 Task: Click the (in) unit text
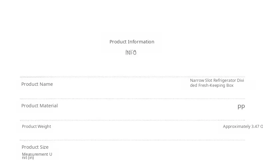tap(31, 158)
